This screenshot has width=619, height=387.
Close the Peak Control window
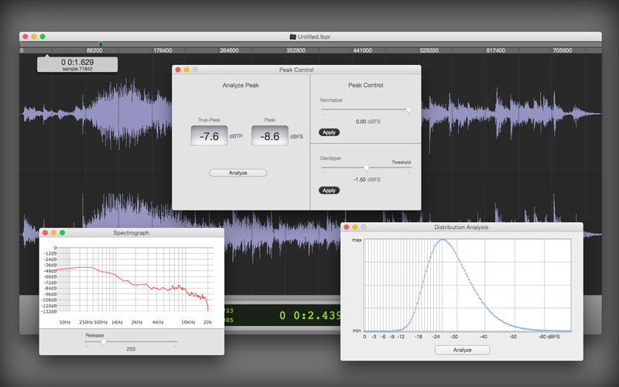tap(178, 70)
